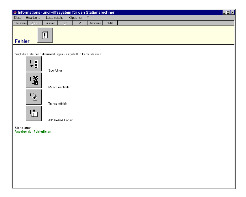
Task: Open the Optionen menu
Action: pos(76,18)
